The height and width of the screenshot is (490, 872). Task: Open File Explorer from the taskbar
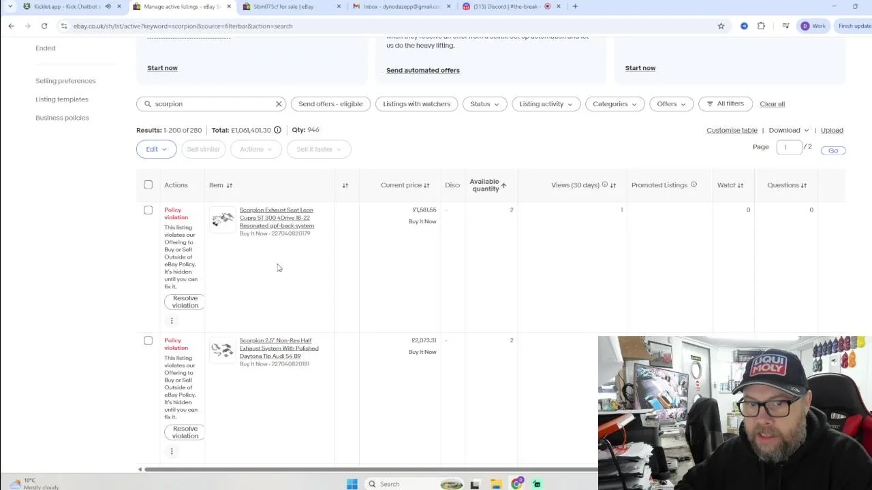click(x=497, y=484)
